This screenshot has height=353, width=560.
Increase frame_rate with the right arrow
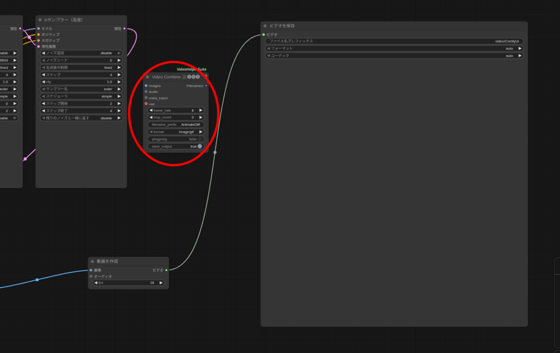click(201, 110)
